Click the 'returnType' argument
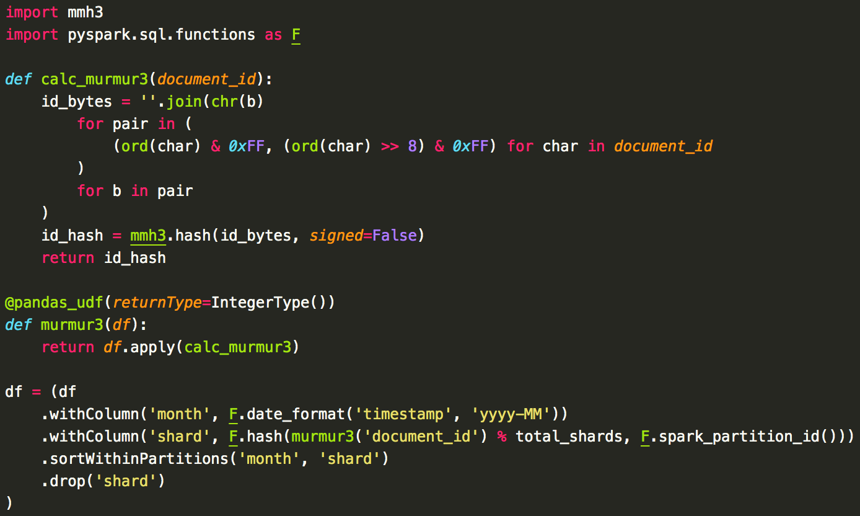The height and width of the screenshot is (516, 860). pos(157,303)
